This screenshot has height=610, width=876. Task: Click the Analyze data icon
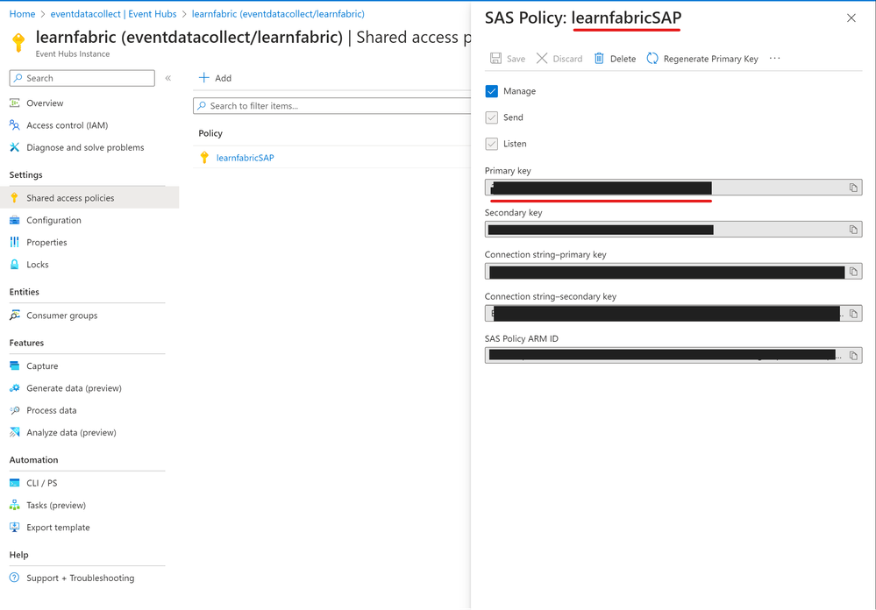(15, 432)
